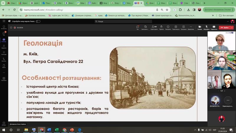
Task: Open Teams (Команди) in the sidebar
Action: tap(4, 40)
